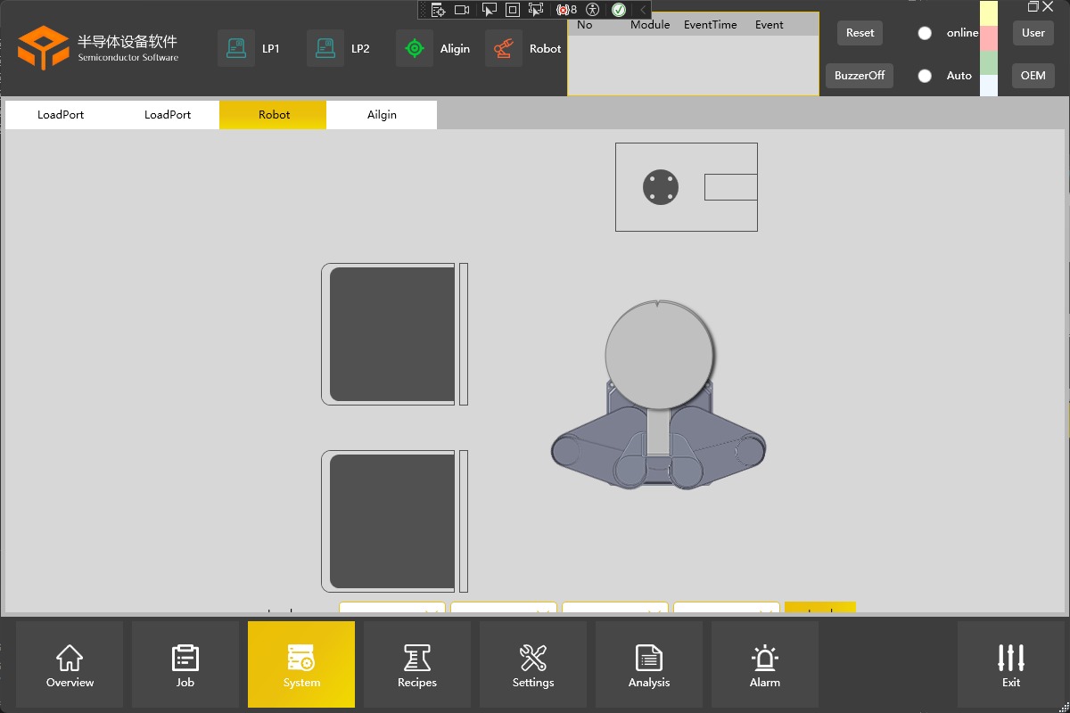The height and width of the screenshot is (713, 1070).
Task: Toggle the online radio button
Action: pyautogui.click(x=925, y=33)
